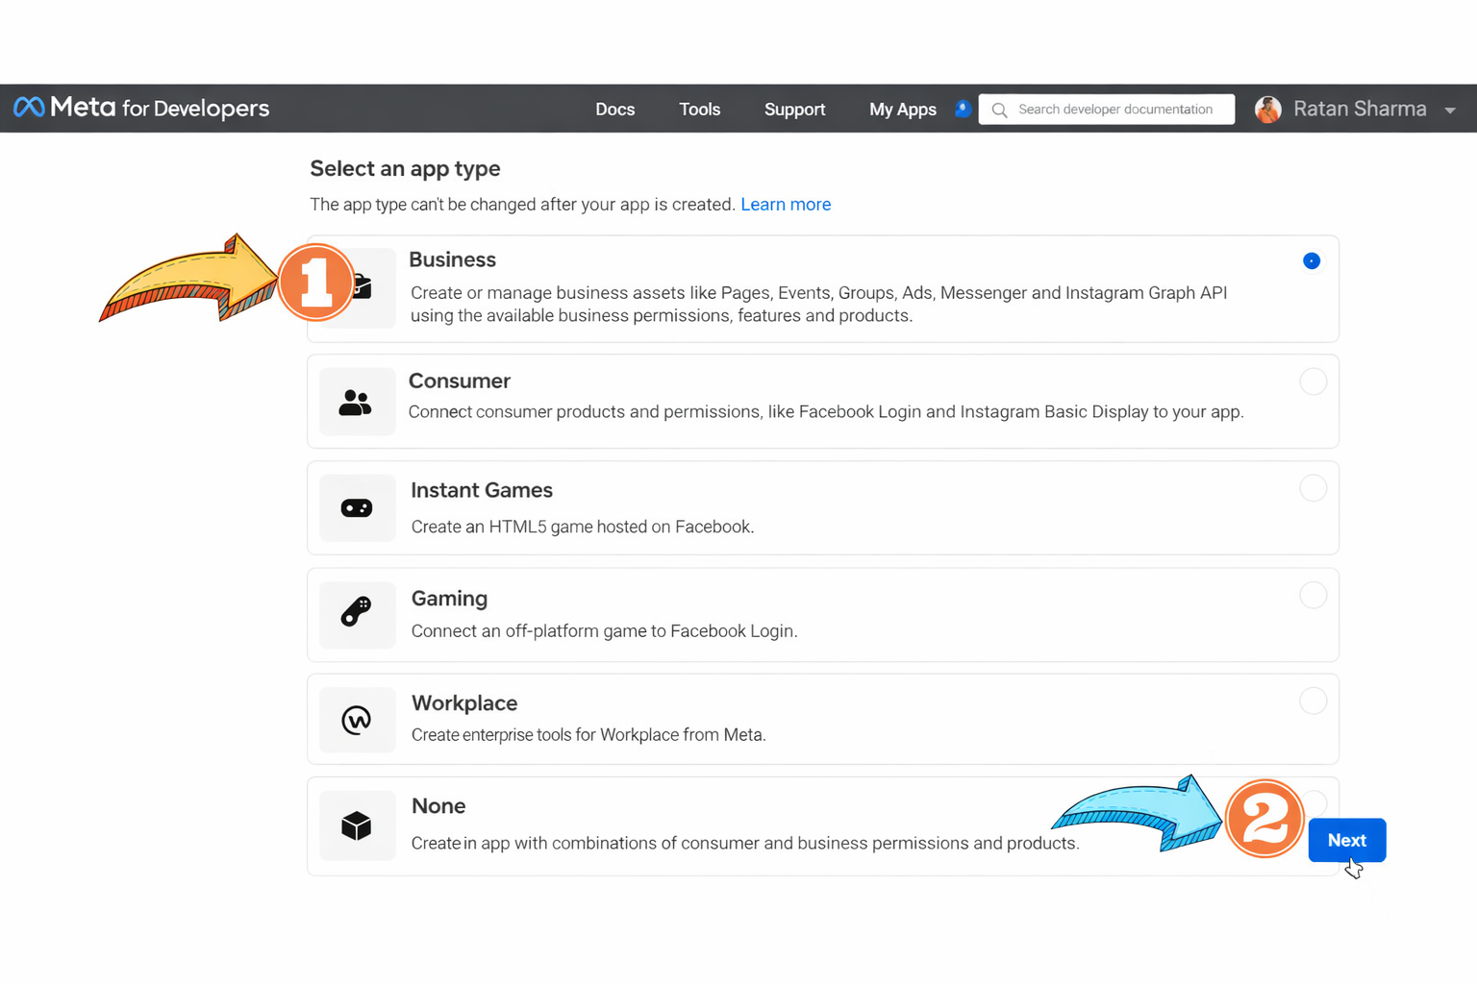This screenshot has height=984, width=1477.
Task: Click the Workplace logo icon
Action: pyautogui.click(x=357, y=720)
